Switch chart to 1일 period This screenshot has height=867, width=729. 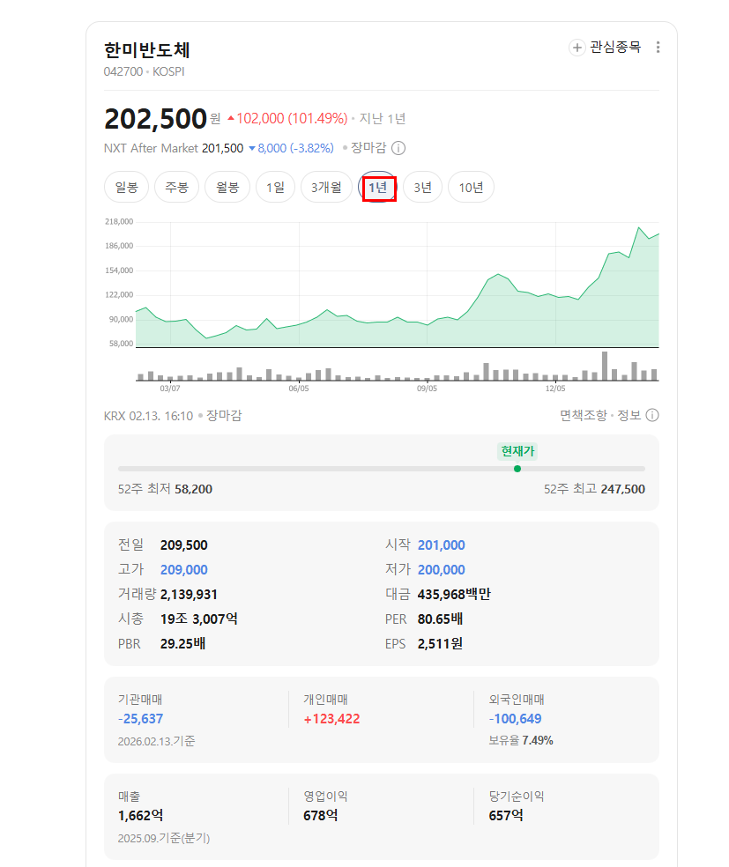coord(275,188)
